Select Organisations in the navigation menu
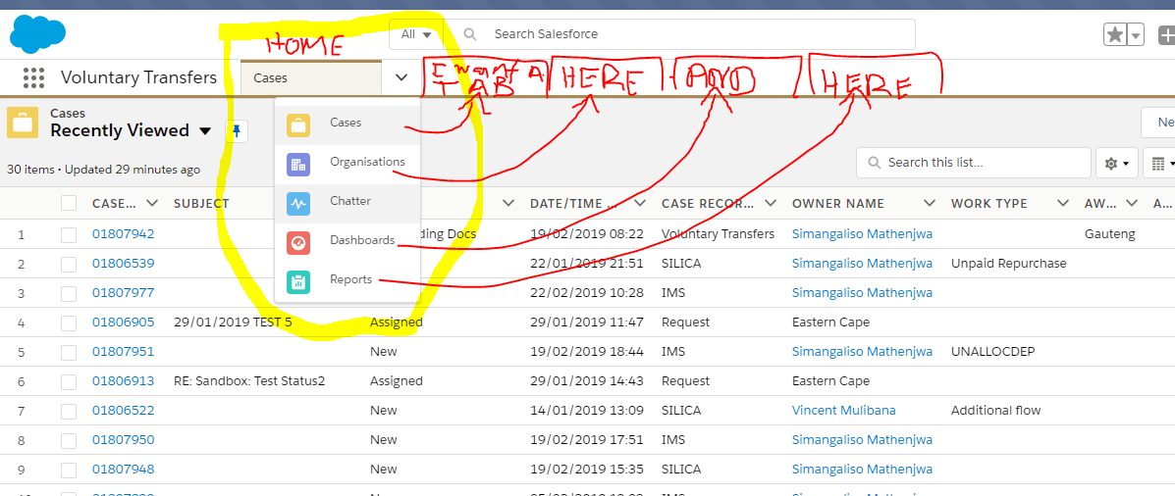Viewport: 1175px width, 496px height. click(347, 162)
